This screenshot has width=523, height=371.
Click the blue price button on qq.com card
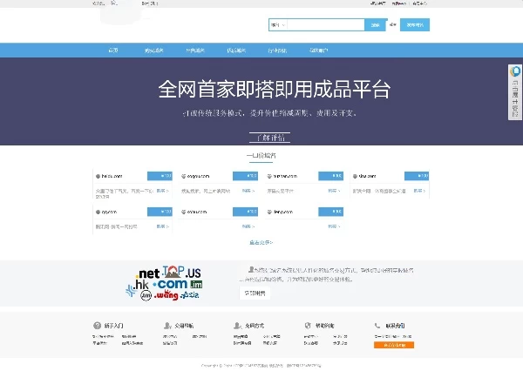tap(160, 212)
